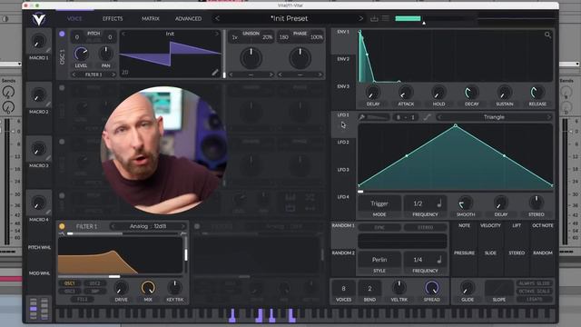Viewport: 581px width, 327px height.
Task: Go to the next preset with right arrow
Action: pyautogui.click(x=360, y=18)
